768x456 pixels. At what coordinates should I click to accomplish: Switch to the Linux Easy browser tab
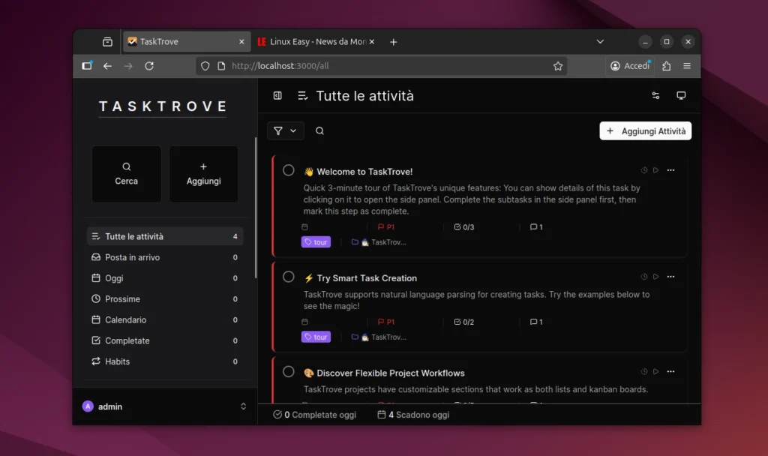tap(315, 42)
